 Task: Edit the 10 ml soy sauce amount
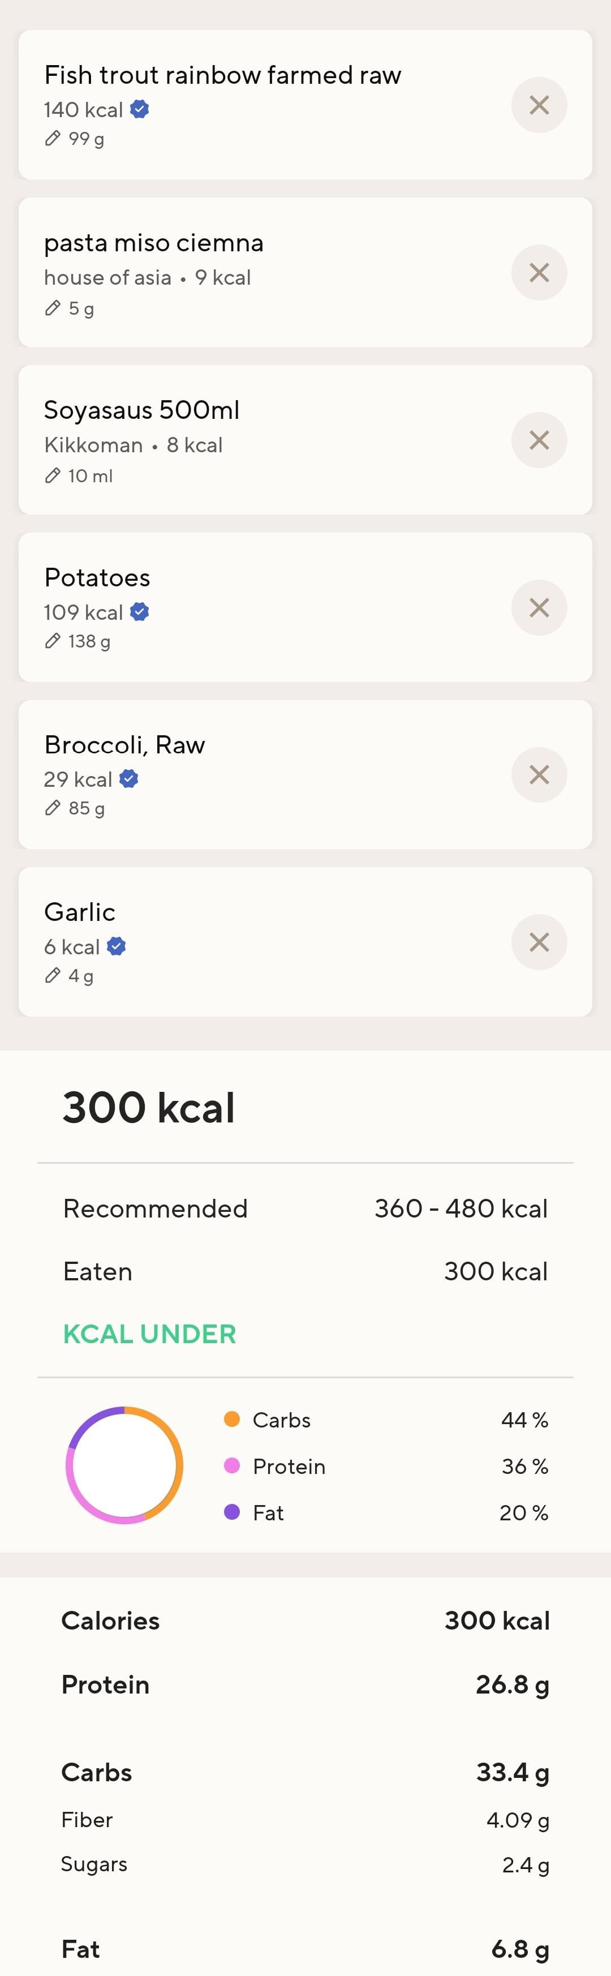52,475
